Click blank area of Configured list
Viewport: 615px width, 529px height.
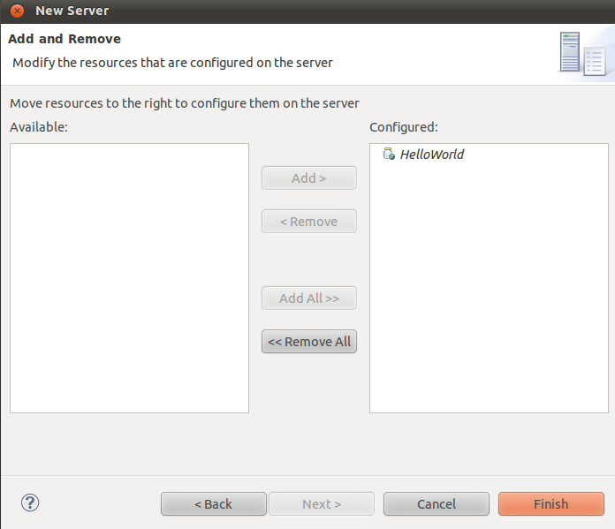(488, 291)
